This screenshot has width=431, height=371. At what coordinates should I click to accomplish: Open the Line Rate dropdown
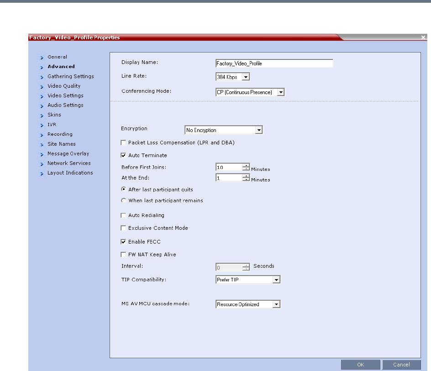click(246, 77)
